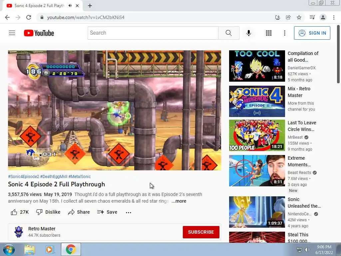Go back with the browser back arrow
This screenshot has width=341, height=256.
(x=7, y=17)
